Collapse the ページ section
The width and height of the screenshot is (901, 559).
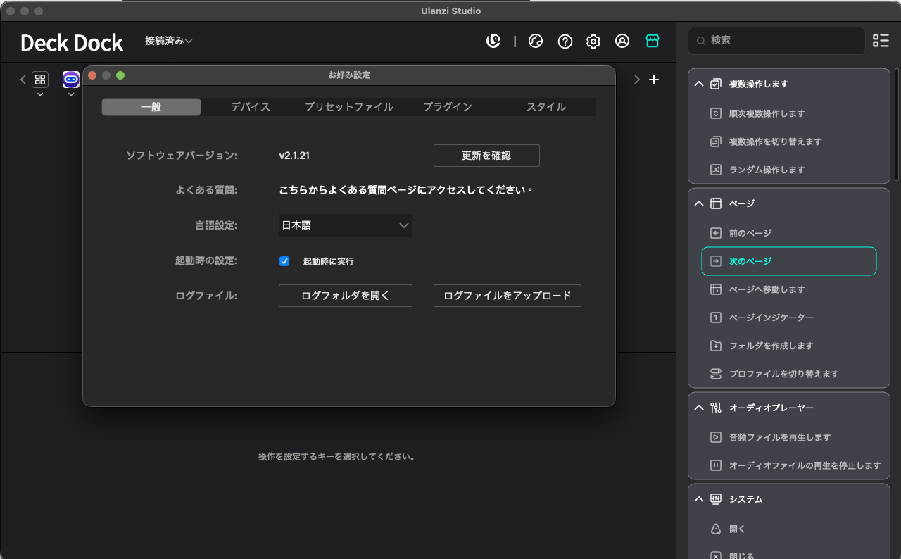(x=698, y=203)
